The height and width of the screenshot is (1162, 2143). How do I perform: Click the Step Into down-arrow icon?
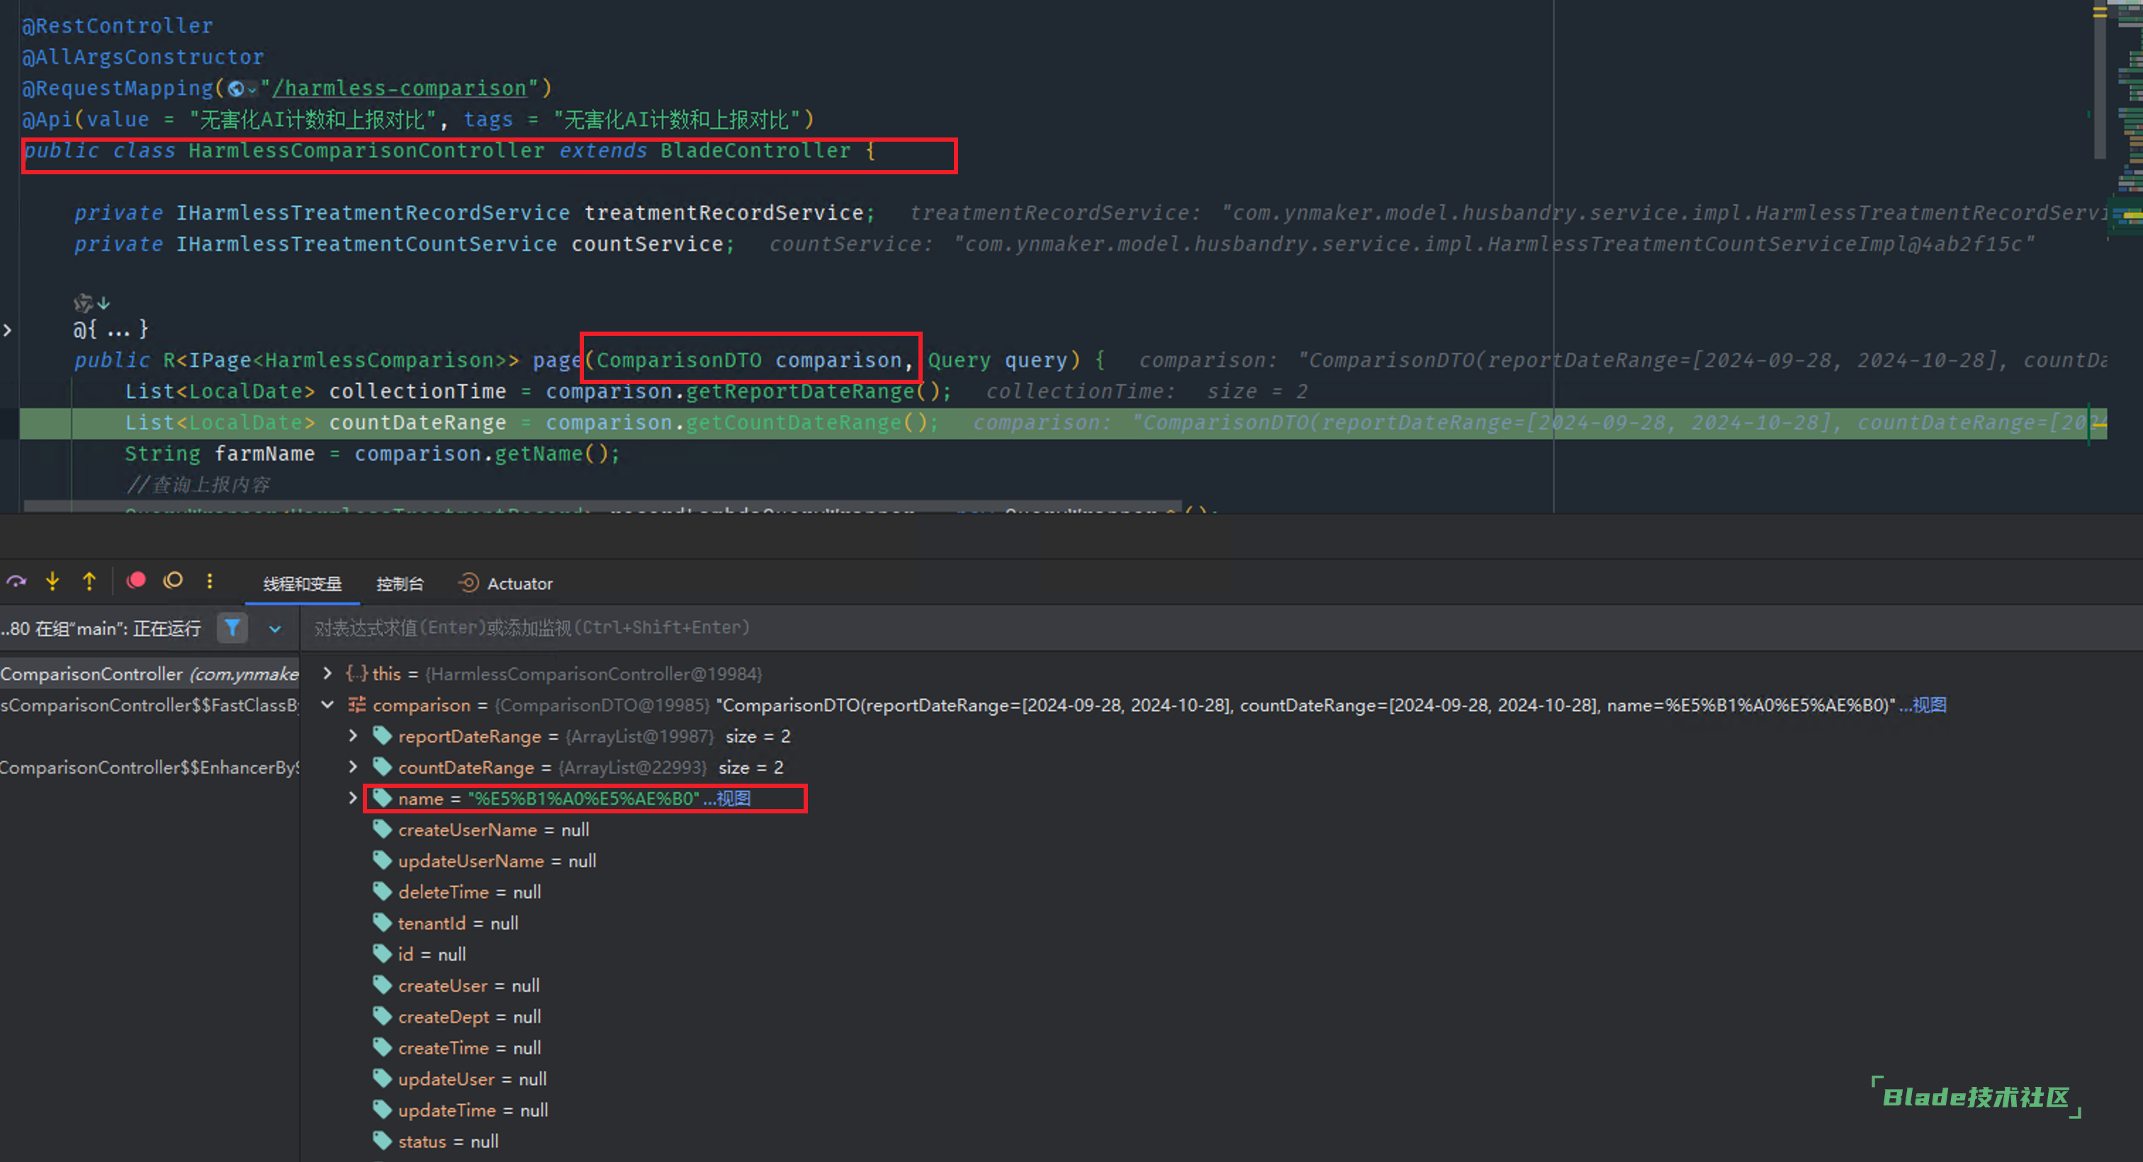point(52,582)
